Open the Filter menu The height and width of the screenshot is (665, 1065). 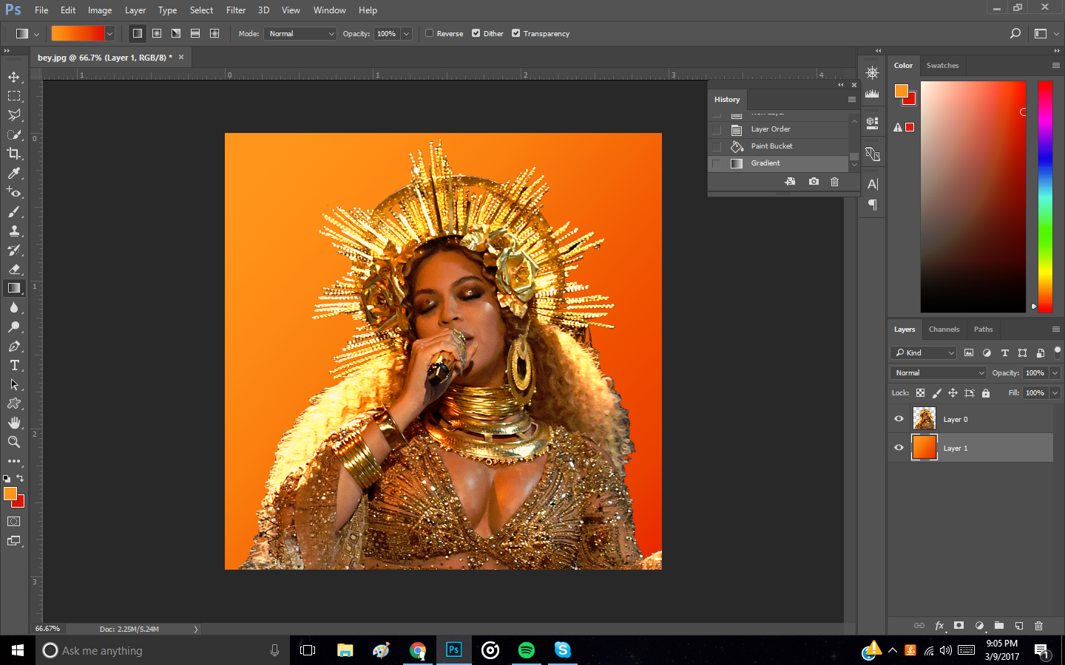[x=236, y=10]
